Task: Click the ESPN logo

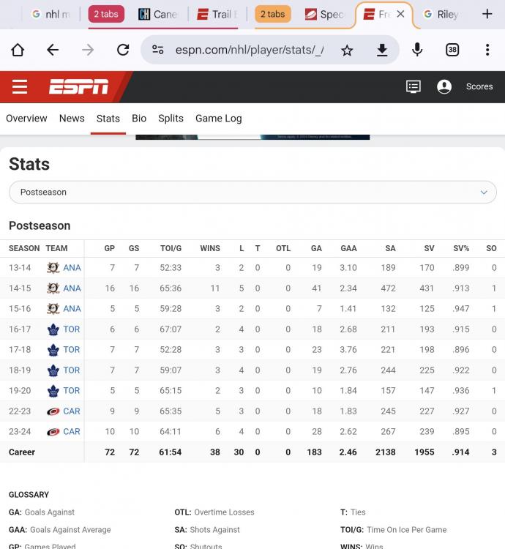Action: click(78, 87)
